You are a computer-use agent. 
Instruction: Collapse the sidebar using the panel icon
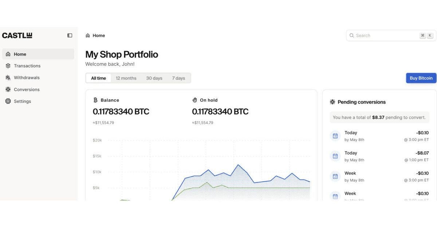point(70,36)
